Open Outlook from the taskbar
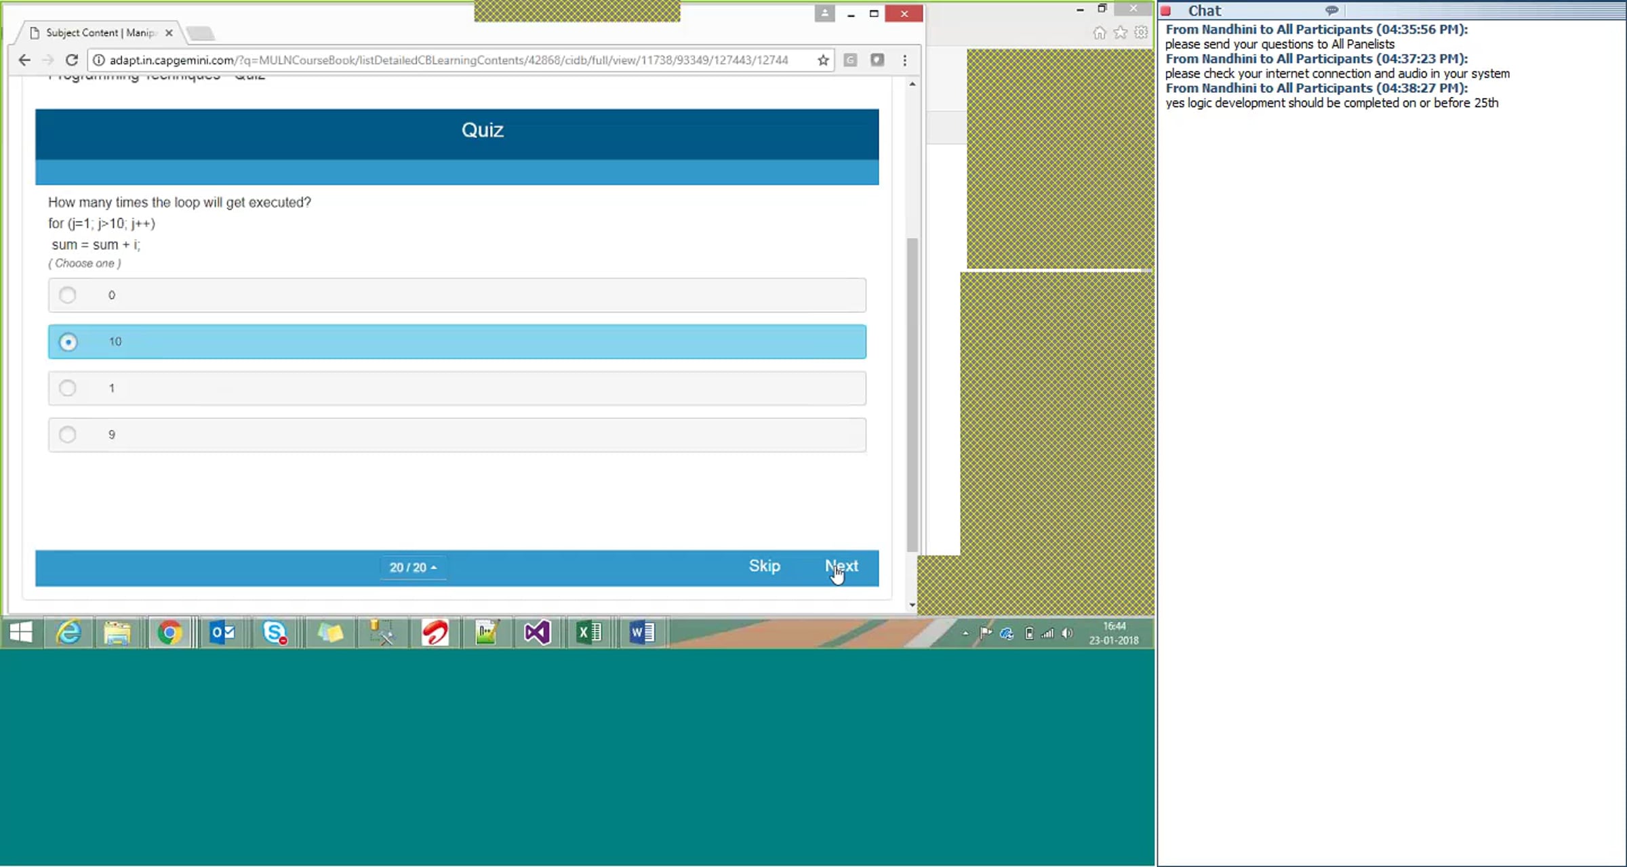 pyautogui.click(x=222, y=633)
